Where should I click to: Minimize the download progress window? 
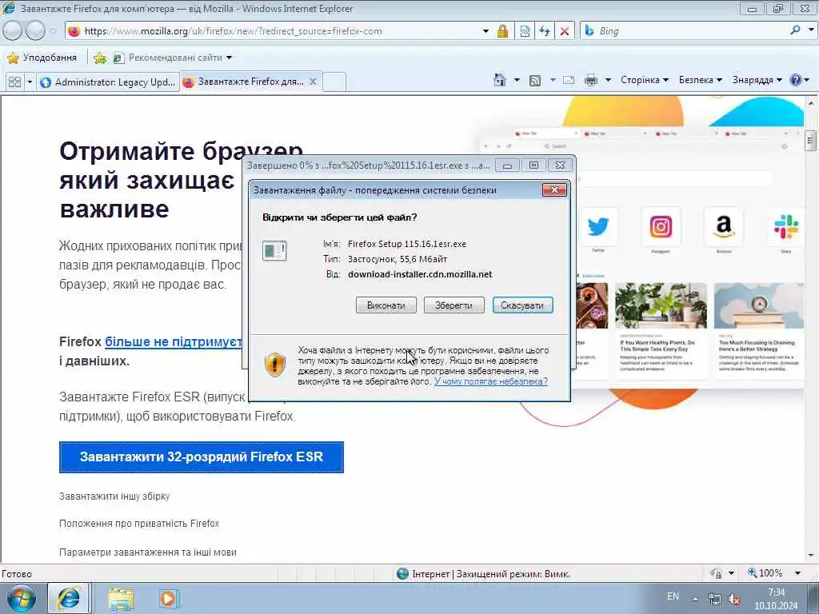[507, 165]
